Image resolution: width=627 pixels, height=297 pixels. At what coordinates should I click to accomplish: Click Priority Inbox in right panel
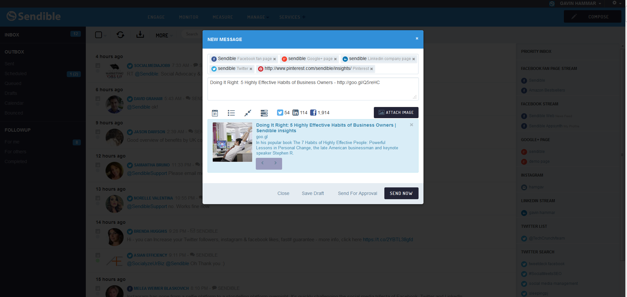click(536, 52)
